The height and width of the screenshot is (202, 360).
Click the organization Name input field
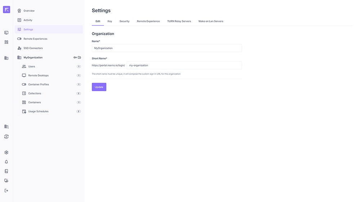(x=167, y=48)
